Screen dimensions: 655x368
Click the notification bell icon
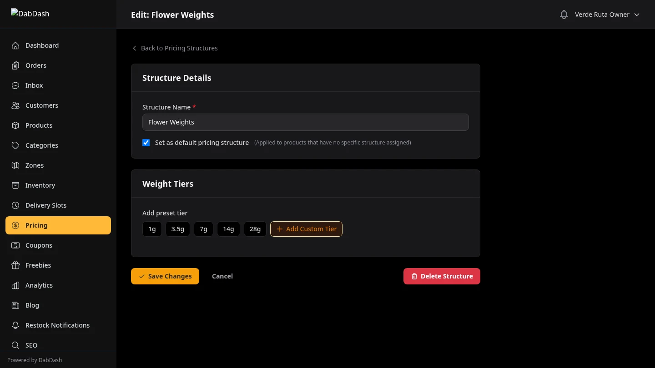click(564, 14)
